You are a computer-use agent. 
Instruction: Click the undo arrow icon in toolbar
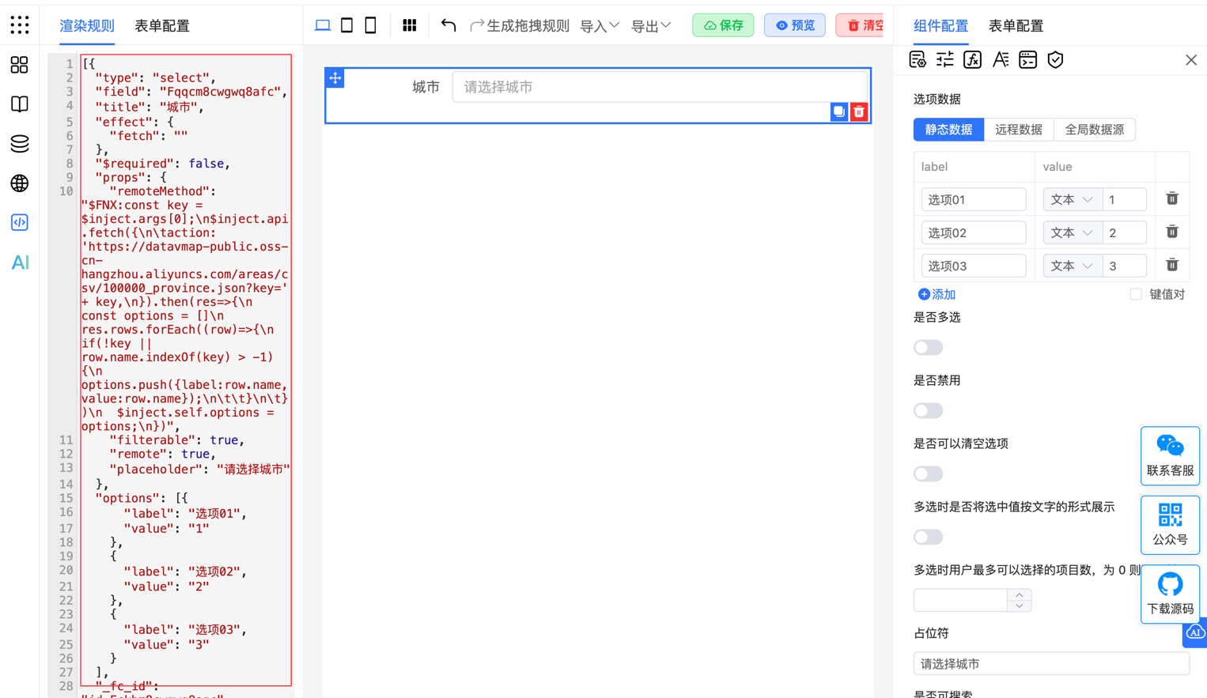click(448, 25)
